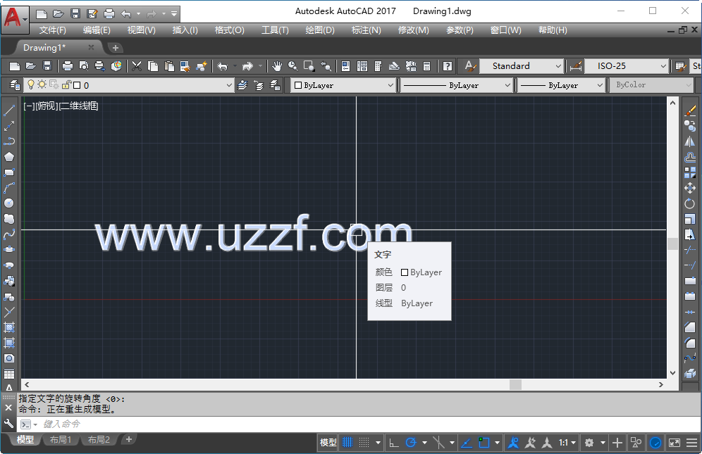This screenshot has height=454, width=702.
Task: Select the Spline tool
Action: (9, 234)
